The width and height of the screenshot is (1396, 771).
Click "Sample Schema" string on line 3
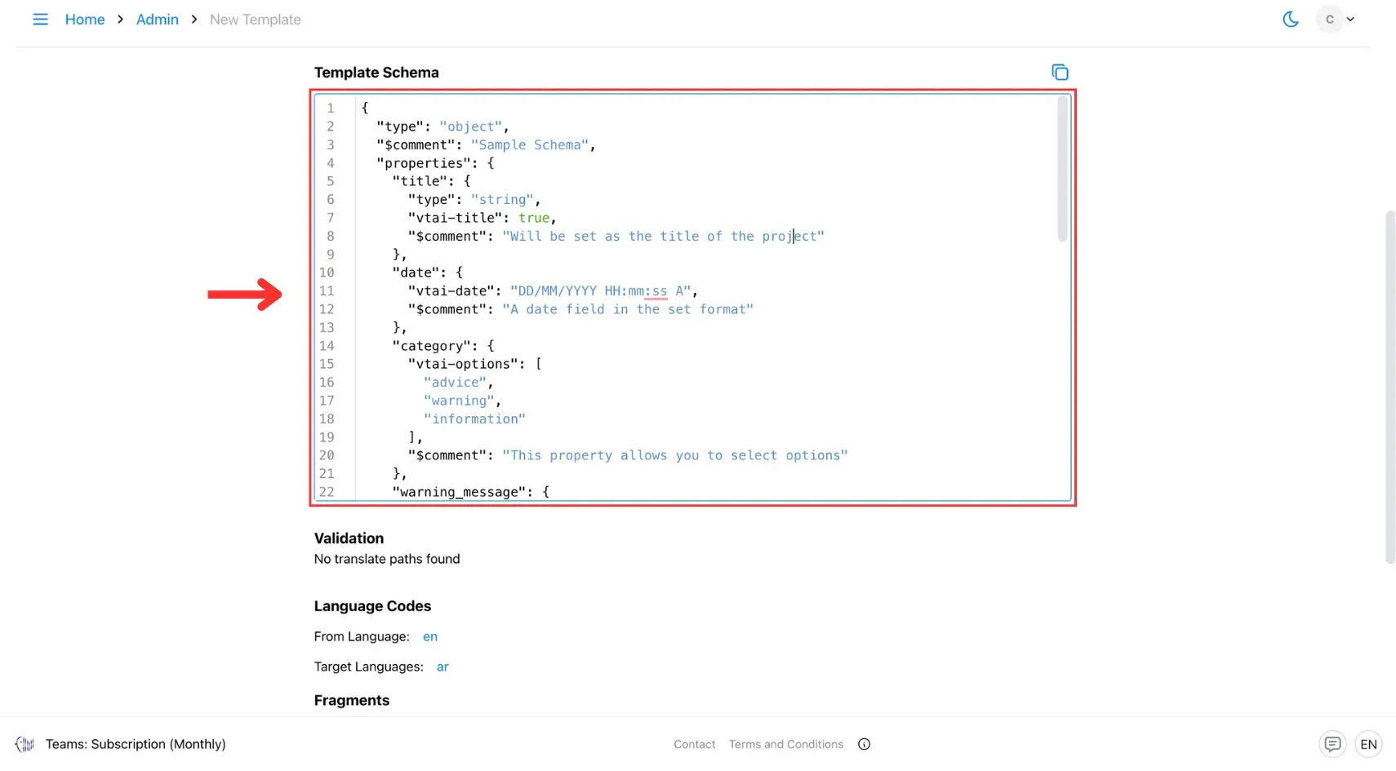[529, 144]
